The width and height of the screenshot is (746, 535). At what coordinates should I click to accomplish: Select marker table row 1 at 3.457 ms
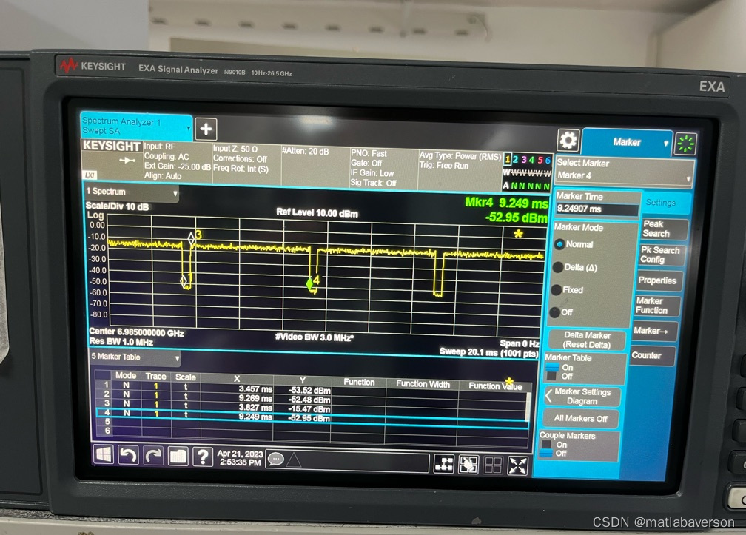tap(312, 389)
